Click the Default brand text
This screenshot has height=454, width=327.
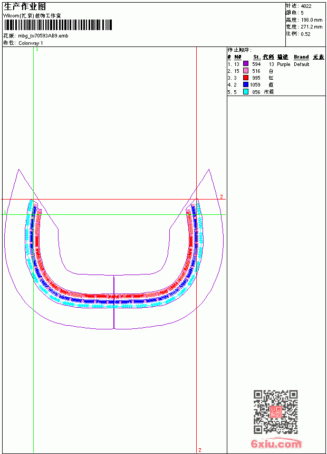(302, 64)
